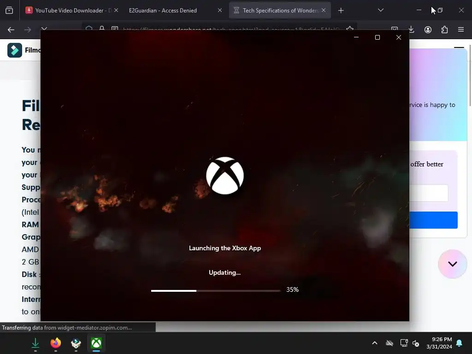Screen dimensions: 472x354
Task: Click the blue submit button on webpage
Action: [433, 220]
